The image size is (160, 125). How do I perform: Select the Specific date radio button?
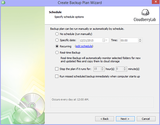(57, 40)
